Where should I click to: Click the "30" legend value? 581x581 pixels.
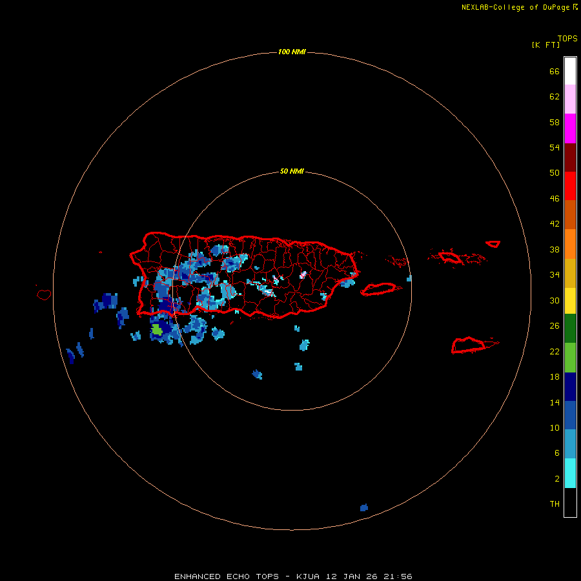(x=555, y=300)
